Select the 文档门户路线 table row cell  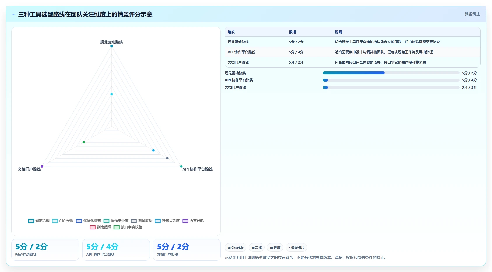[x=238, y=62]
